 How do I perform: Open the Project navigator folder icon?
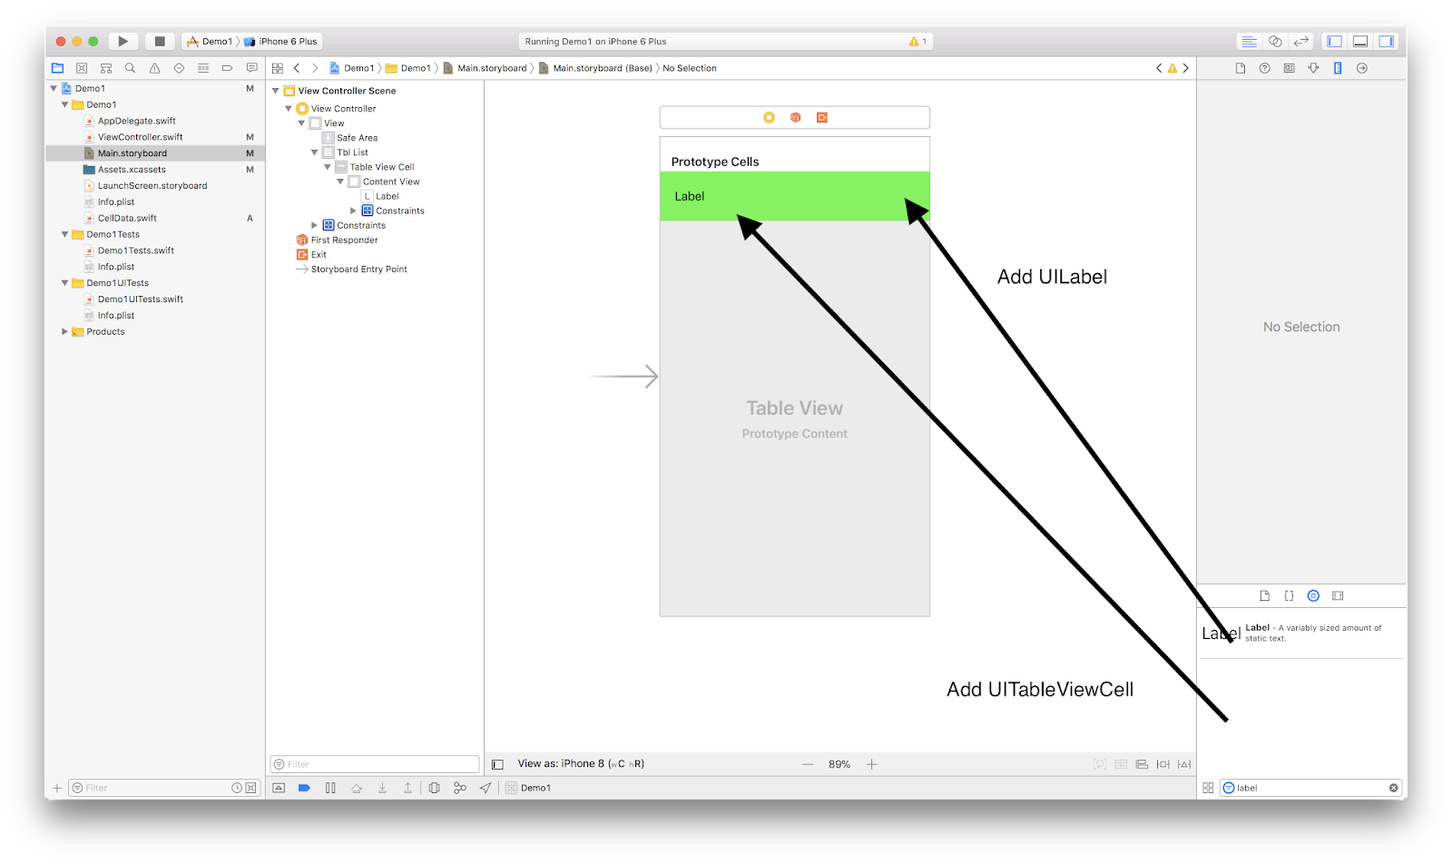pyautogui.click(x=57, y=68)
